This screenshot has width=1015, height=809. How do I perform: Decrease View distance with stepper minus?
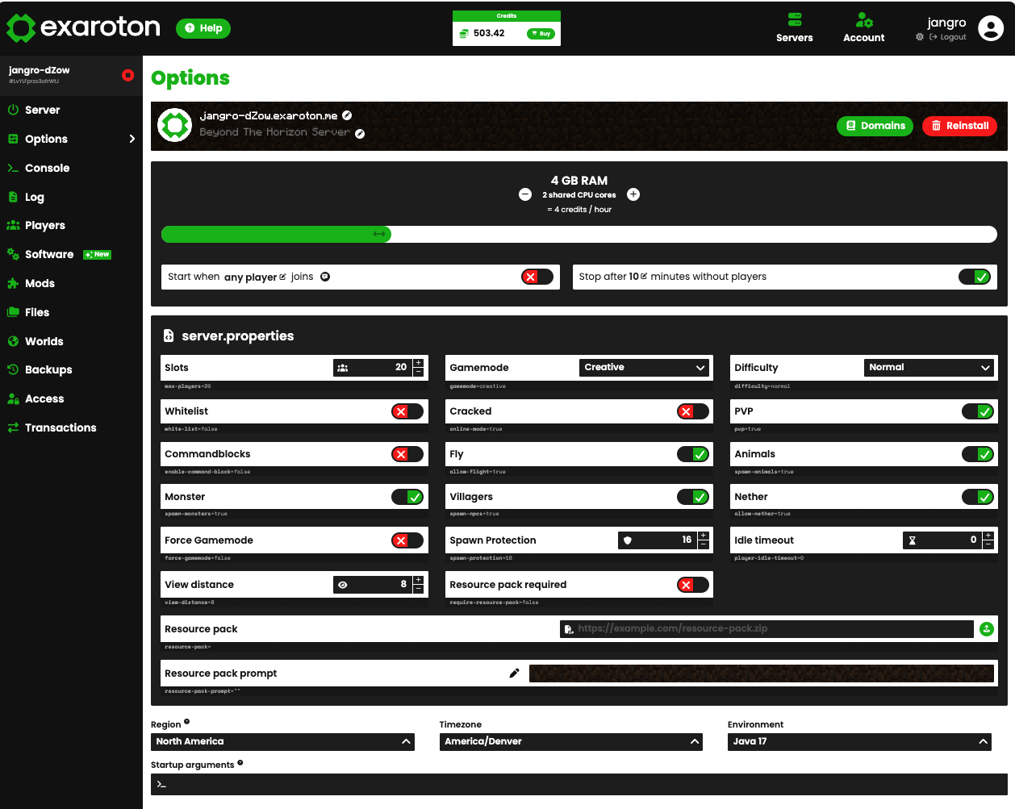pyautogui.click(x=418, y=589)
